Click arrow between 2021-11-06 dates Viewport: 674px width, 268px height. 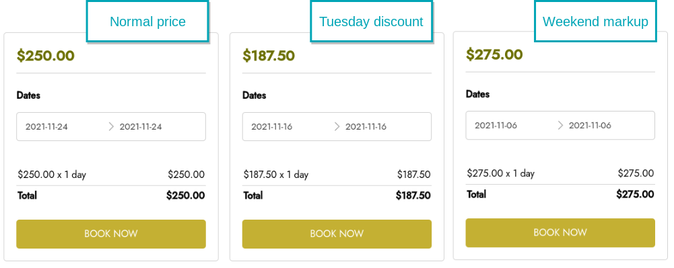560,125
